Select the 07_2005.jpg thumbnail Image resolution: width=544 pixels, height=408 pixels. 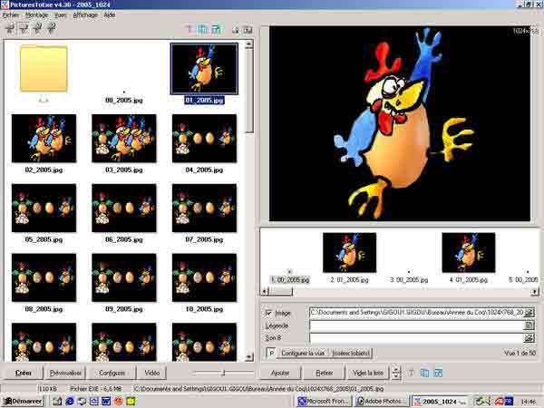pos(204,209)
